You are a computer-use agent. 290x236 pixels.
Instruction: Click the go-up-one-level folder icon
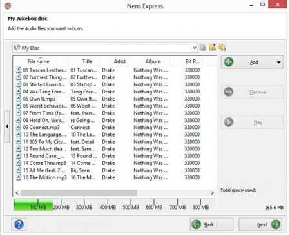click(x=203, y=48)
